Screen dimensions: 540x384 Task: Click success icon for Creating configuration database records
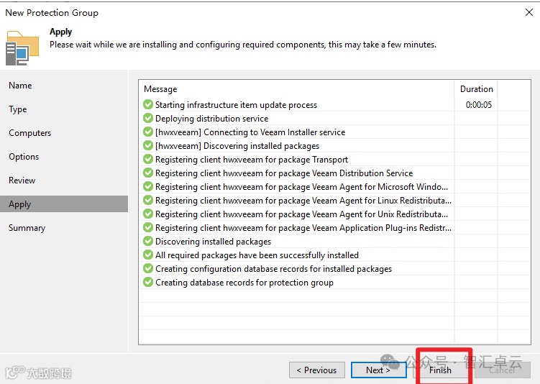point(148,268)
